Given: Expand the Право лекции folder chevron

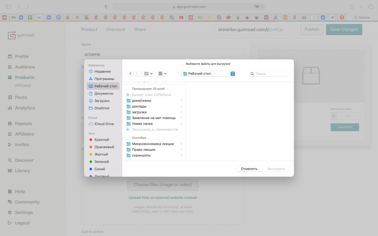Looking at the screenshot, I should pyautogui.click(x=181, y=150).
